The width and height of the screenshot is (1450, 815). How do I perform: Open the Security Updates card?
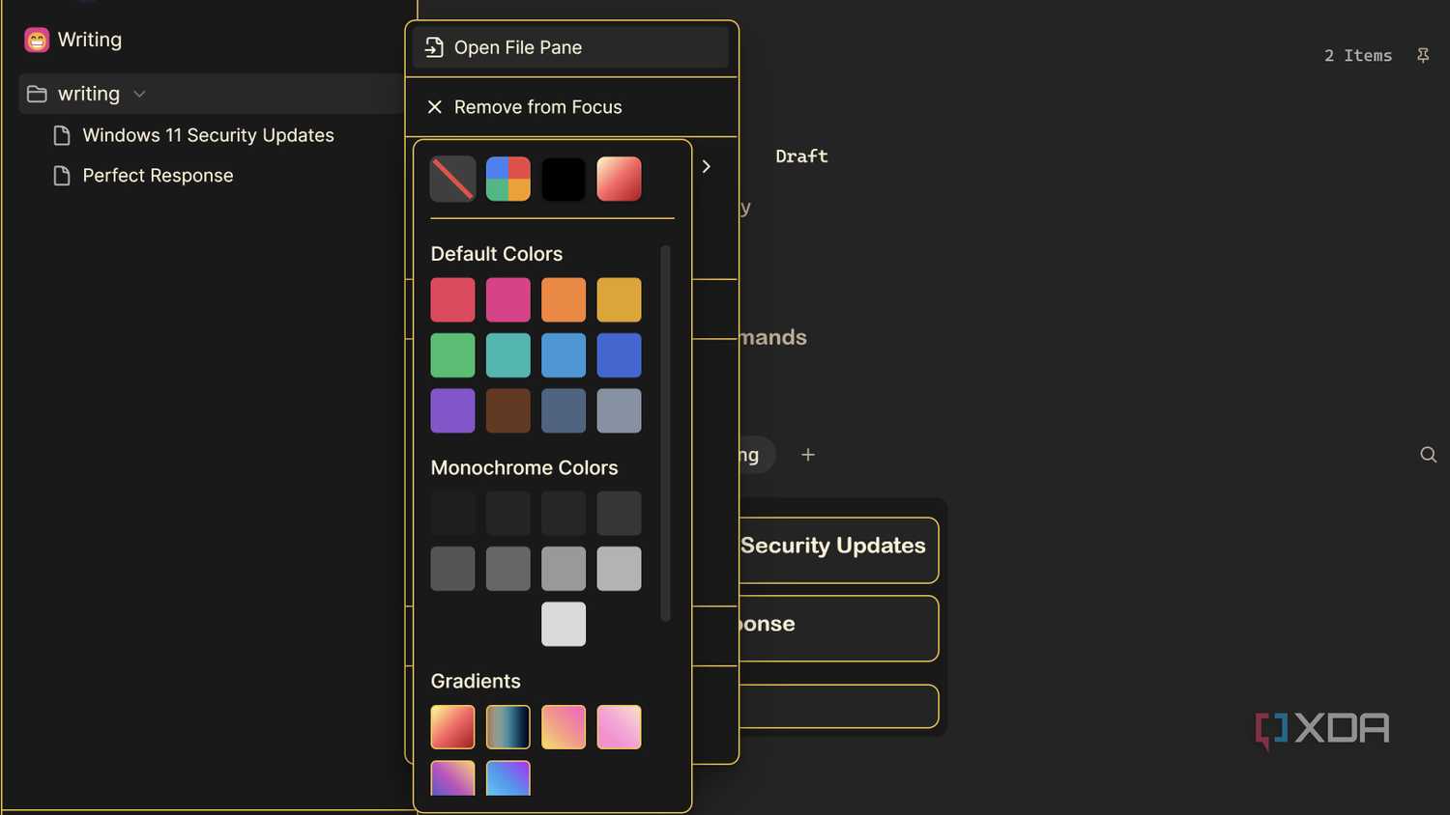tap(839, 550)
